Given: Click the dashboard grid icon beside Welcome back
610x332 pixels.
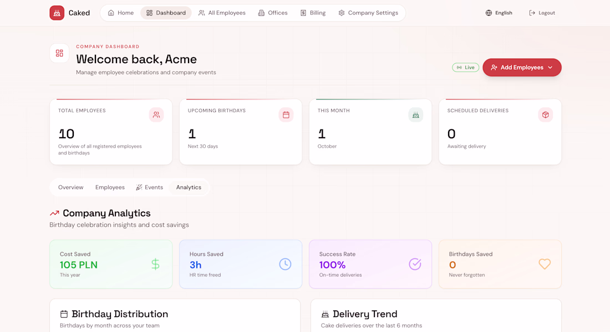Looking at the screenshot, I should pos(59,53).
